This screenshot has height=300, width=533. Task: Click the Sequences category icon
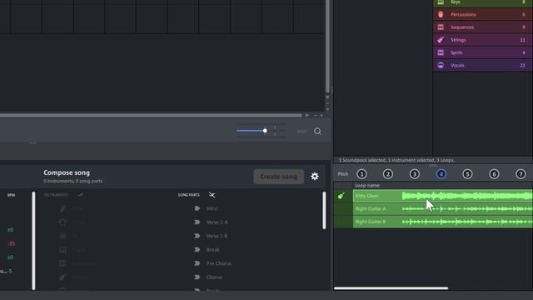[441, 27]
